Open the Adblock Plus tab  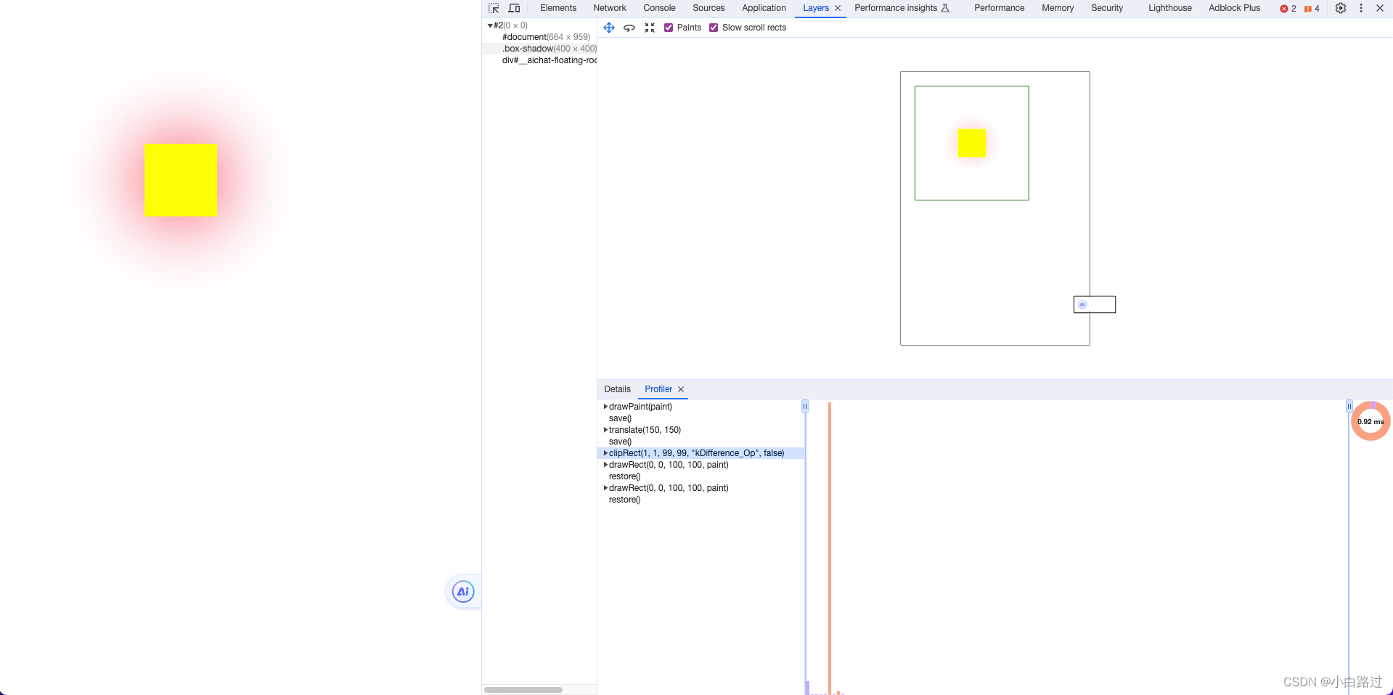1234,8
